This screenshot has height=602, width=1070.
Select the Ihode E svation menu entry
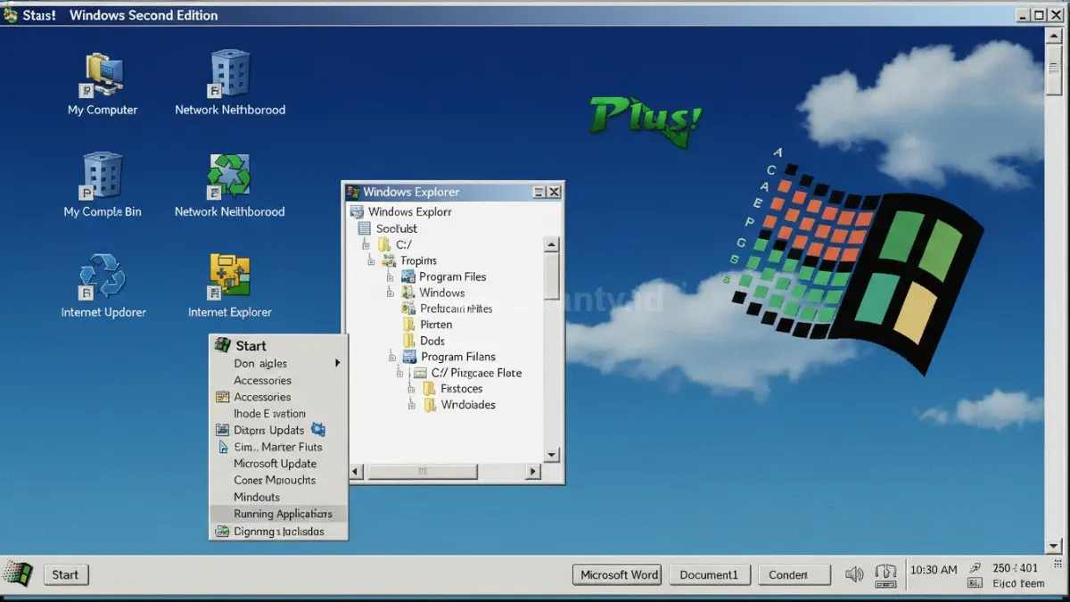278,414
